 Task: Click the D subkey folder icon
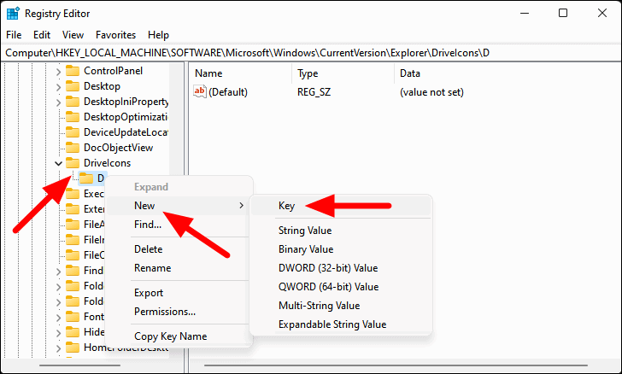click(86, 178)
